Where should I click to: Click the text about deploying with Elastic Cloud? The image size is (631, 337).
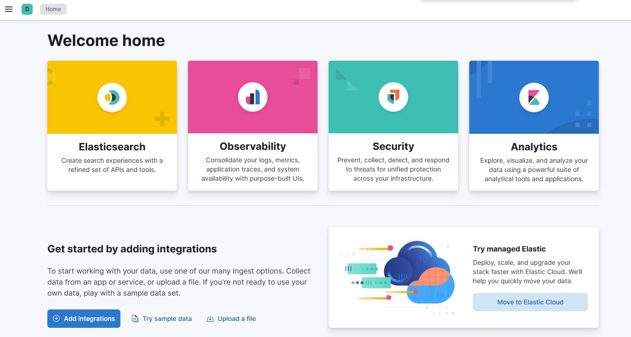click(x=528, y=272)
